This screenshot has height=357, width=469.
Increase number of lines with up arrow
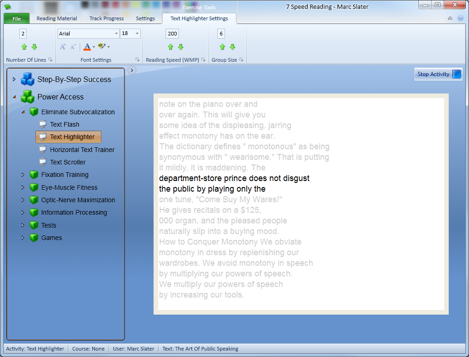pos(24,47)
